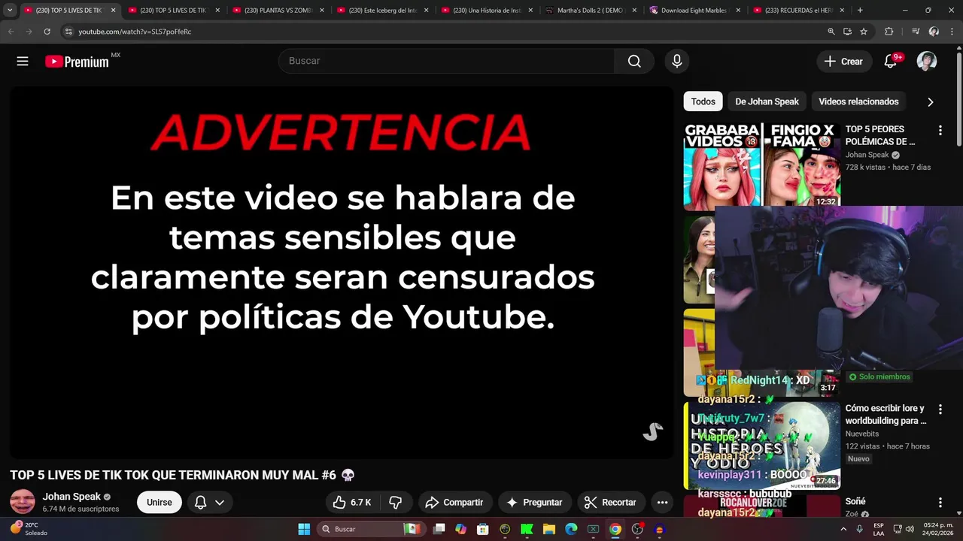Open the tab search dropdown arrow
963x541 pixels.
pos(10,11)
